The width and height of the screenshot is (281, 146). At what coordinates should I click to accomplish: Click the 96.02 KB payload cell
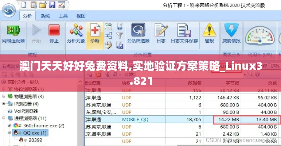pyautogui.click(x=261, y=97)
